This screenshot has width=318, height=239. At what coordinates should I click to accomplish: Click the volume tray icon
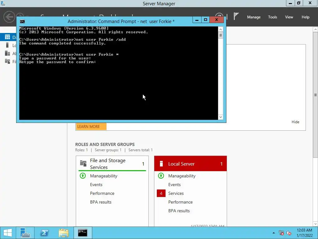[289, 233]
